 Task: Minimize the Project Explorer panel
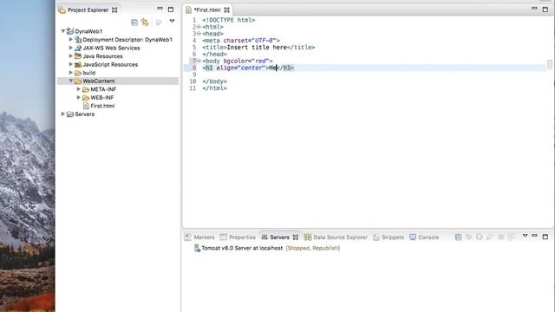(x=160, y=9)
